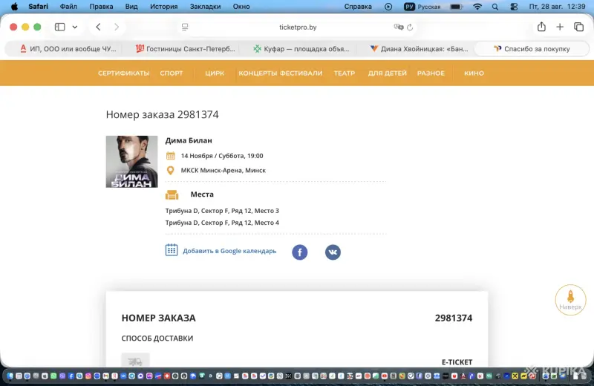Open Spotlight search in the menu bar
This screenshot has width=594, height=386.
(x=495, y=7)
